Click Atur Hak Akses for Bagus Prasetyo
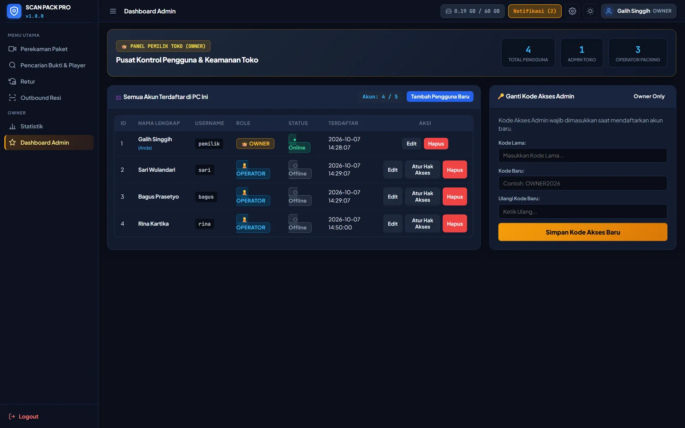The image size is (685, 428). tap(423, 197)
